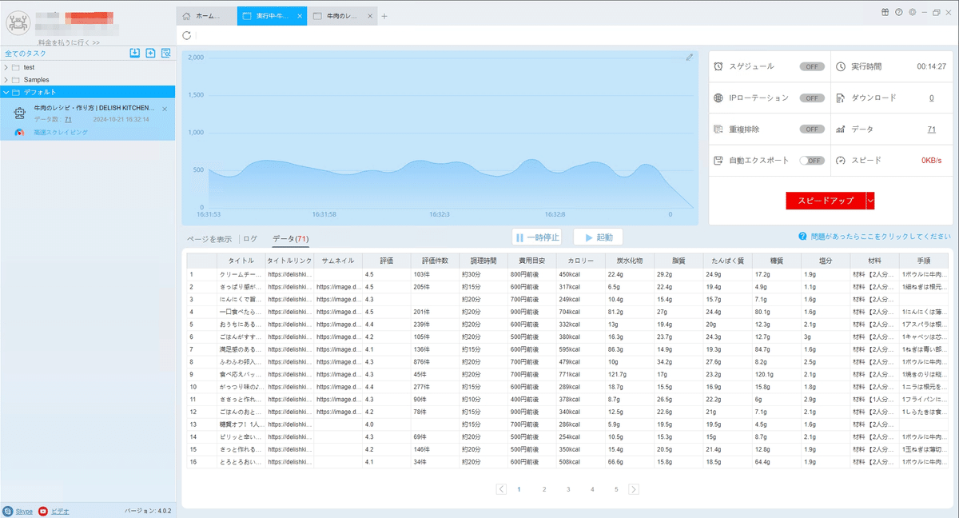Select the 121.7g cell in the table
The width and height of the screenshot is (959, 518).
click(628, 374)
